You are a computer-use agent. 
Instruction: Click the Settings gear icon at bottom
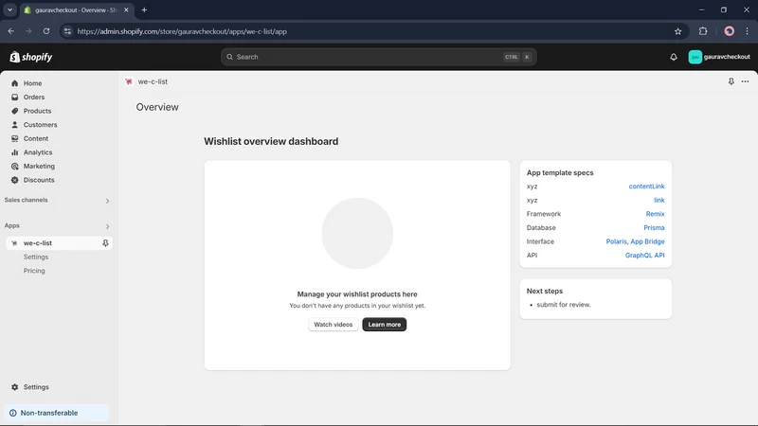[x=15, y=387]
